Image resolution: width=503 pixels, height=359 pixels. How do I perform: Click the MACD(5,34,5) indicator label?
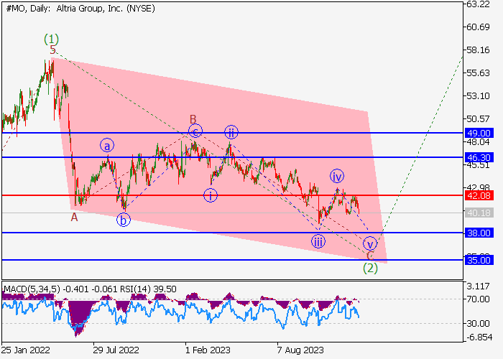pos(32,289)
